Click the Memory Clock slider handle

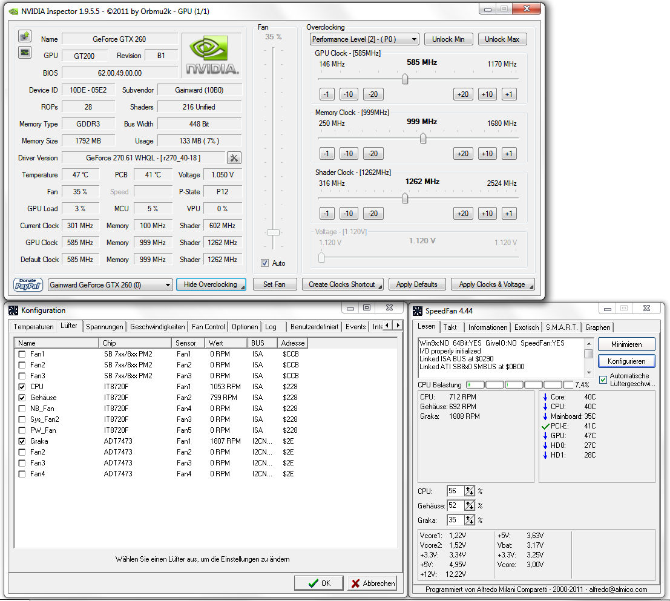(x=422, y=139)
